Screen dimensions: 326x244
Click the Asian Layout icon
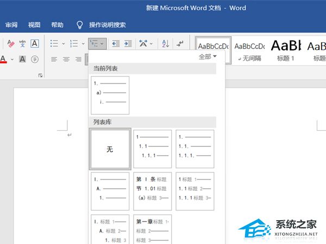pyautogui.click(x=143, y=43)
